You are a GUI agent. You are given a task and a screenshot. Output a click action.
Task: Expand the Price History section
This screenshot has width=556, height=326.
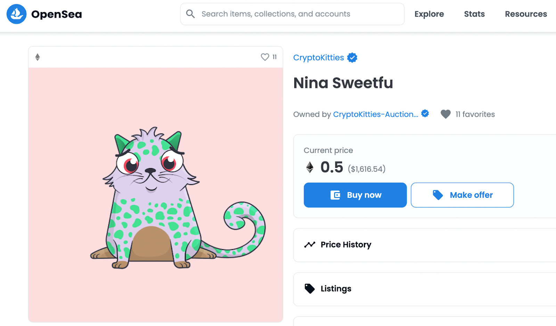417,245
